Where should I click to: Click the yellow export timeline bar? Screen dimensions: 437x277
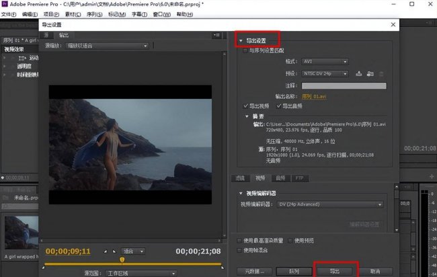(x=132, y=264)
